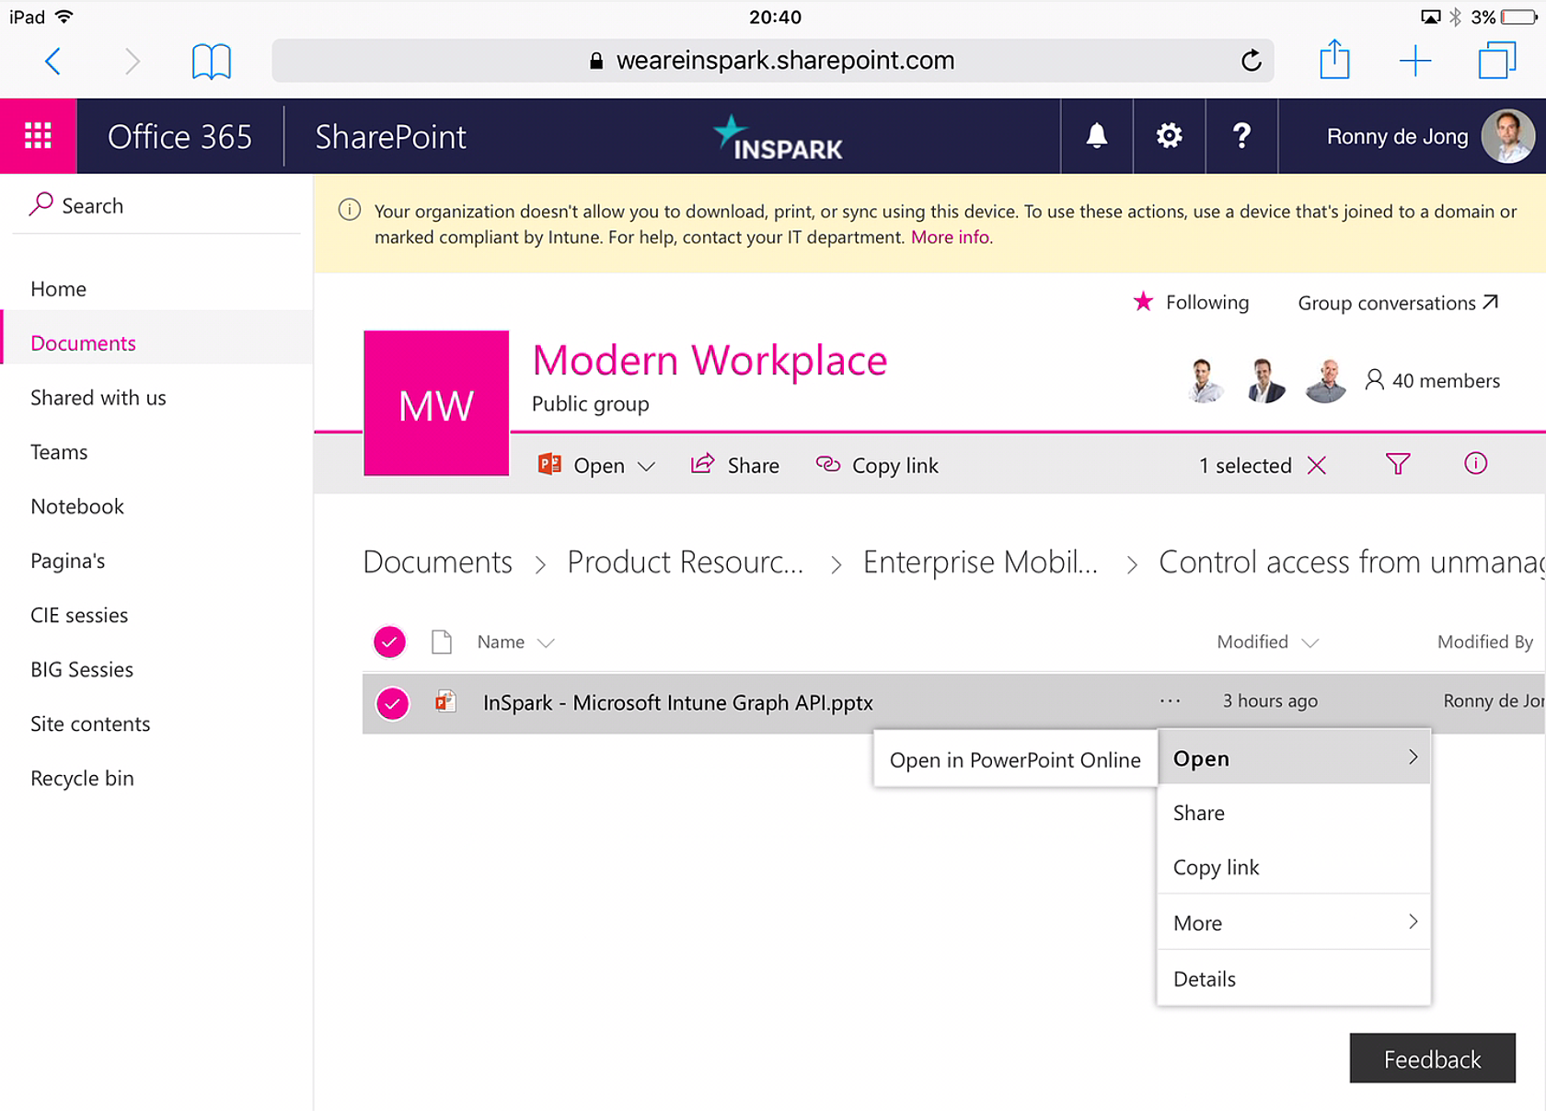The height and width of the screenshot is (1111, 1546).
Task: Show the details pane info icon
Action: pyautogui.click(x=1475, y=464)
